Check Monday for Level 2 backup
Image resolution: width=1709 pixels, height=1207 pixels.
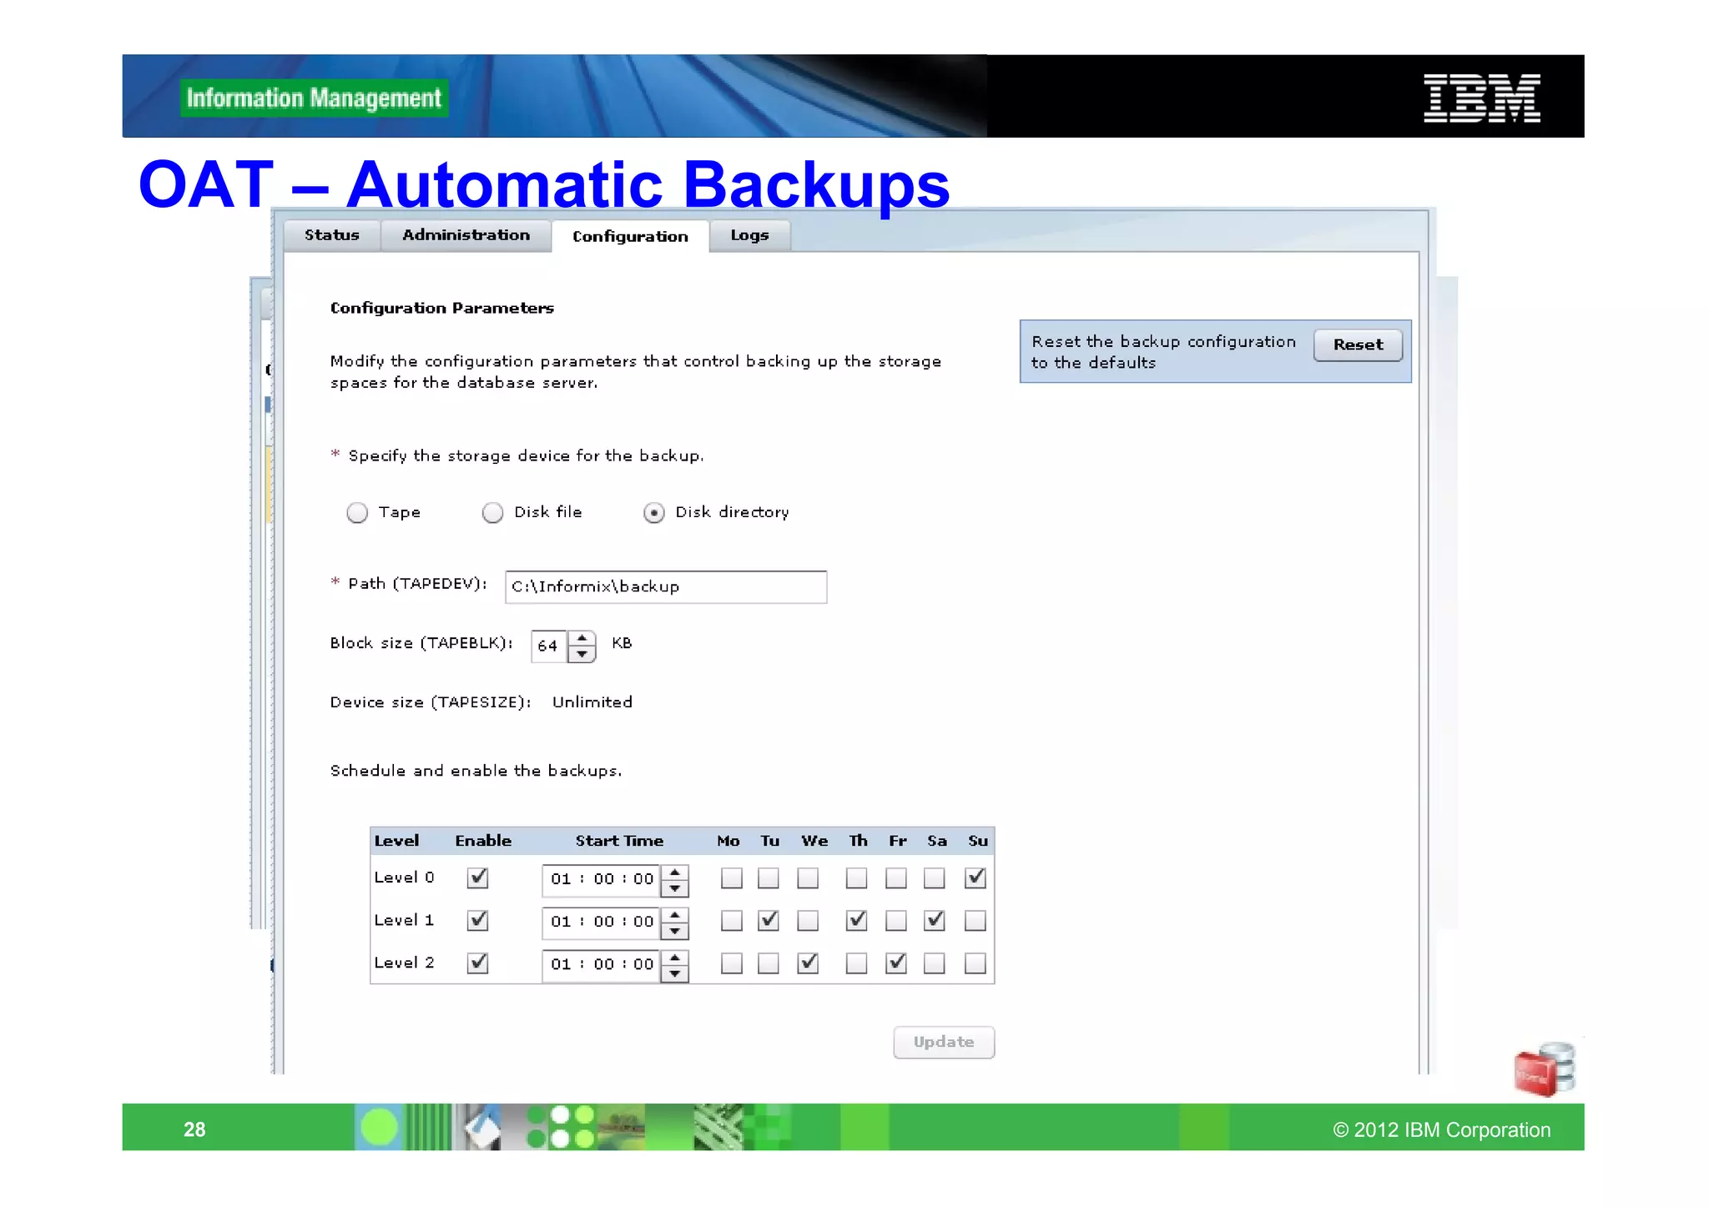[x=732, y=963]
